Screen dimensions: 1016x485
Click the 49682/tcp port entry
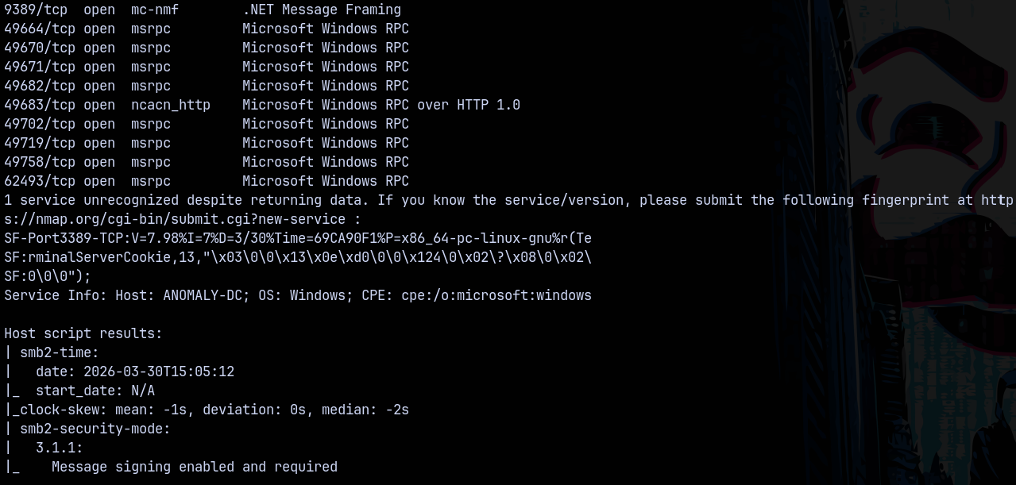pos(40,86)
